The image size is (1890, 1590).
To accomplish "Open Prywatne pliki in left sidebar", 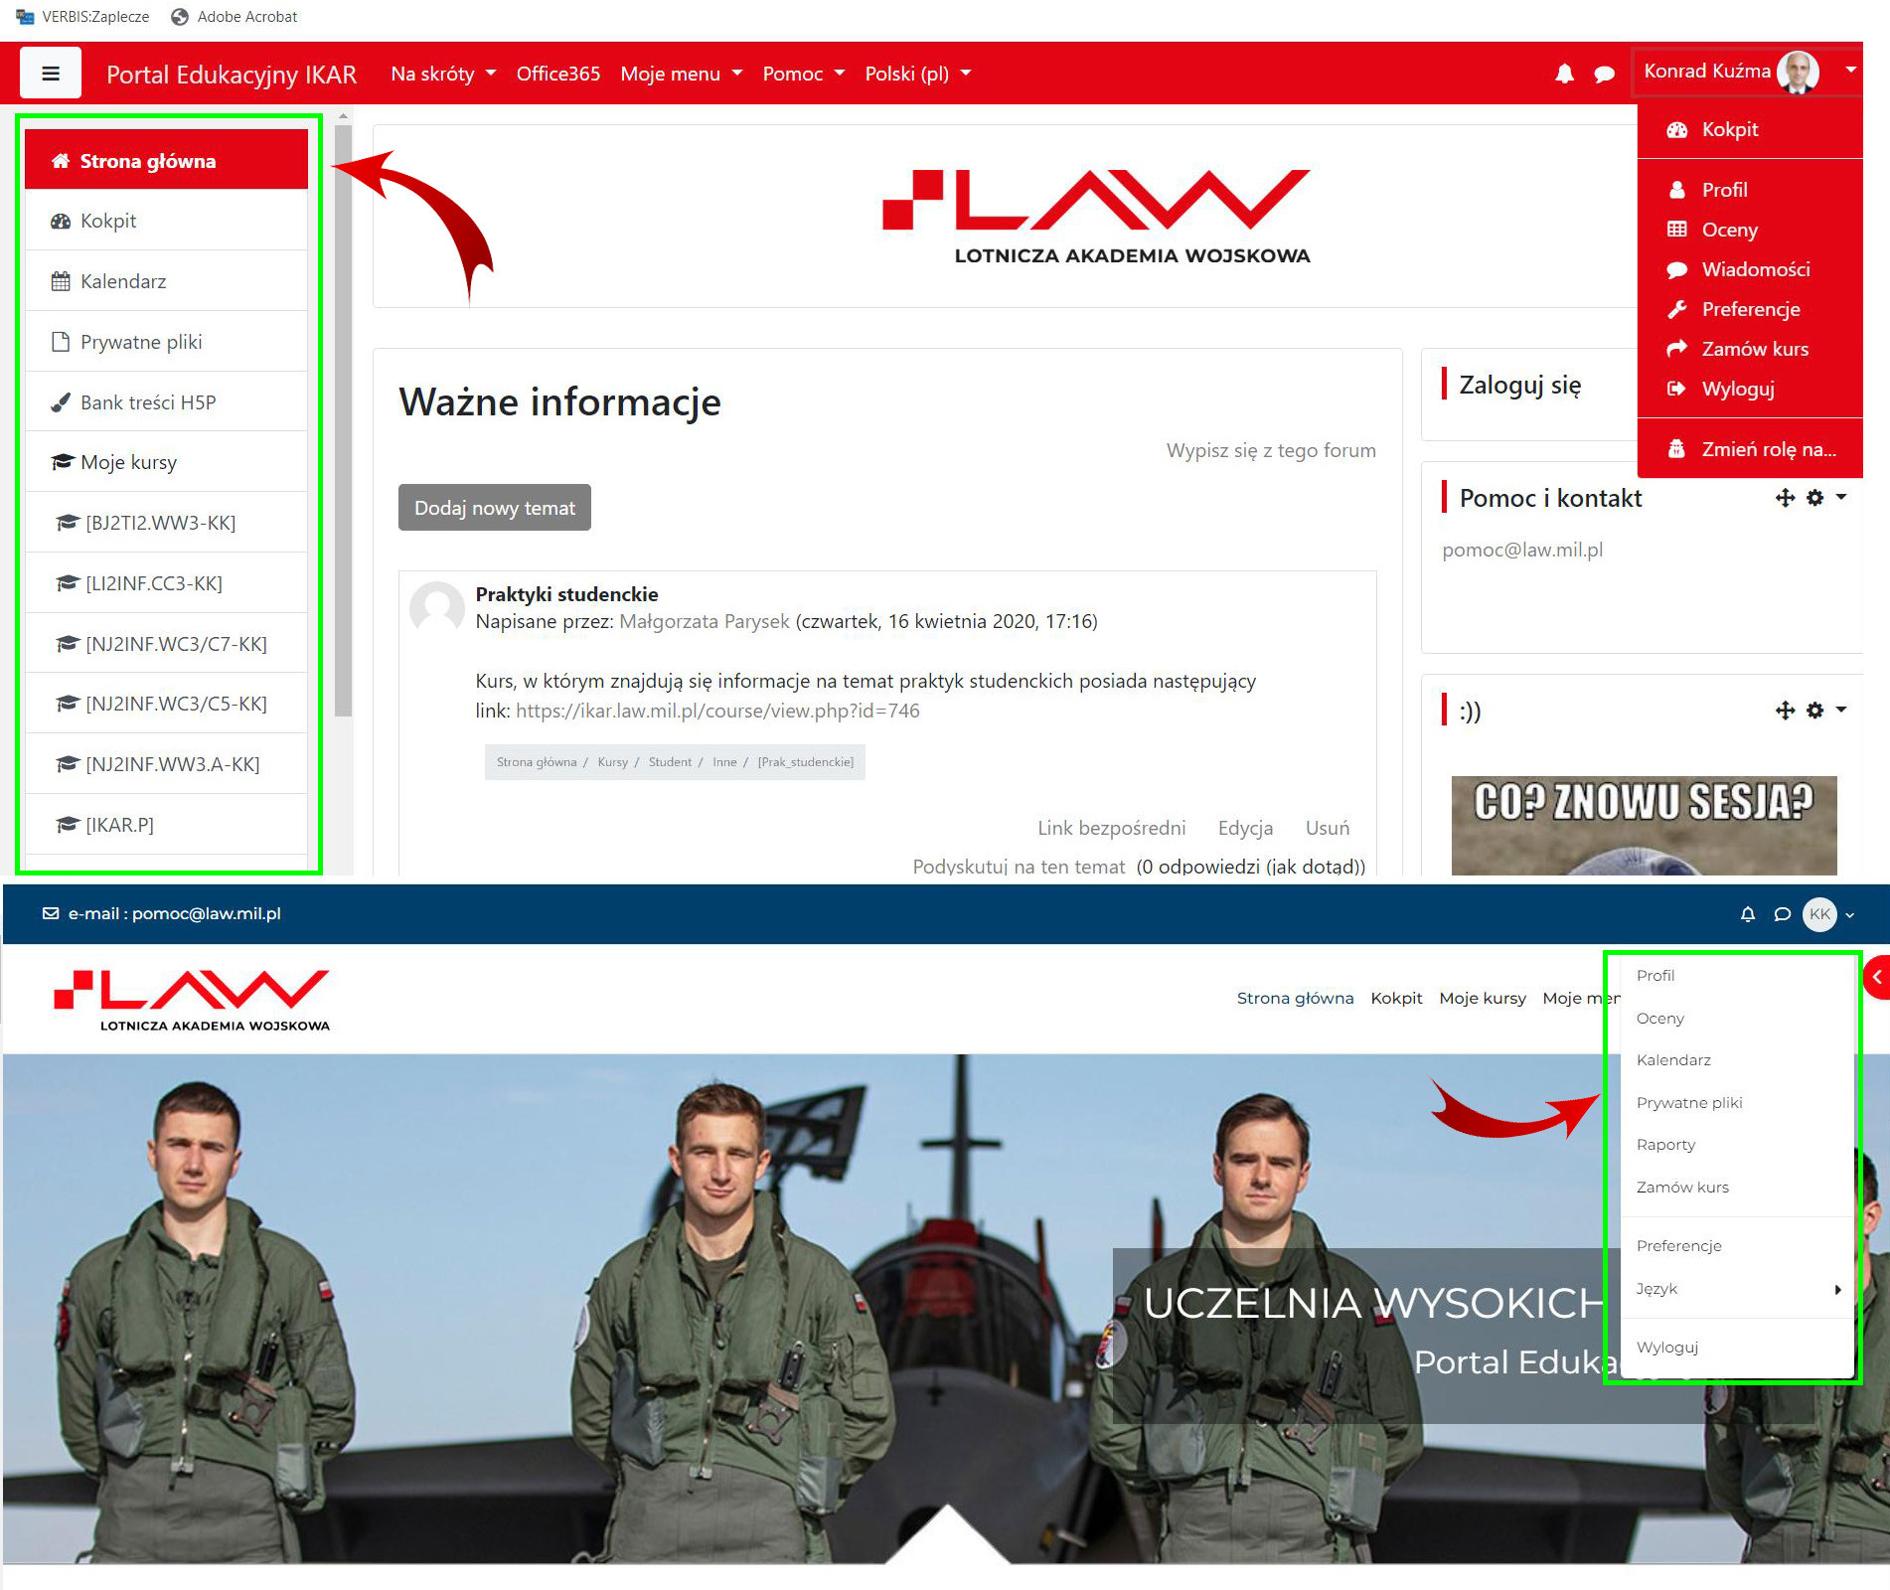I will tap(166, 342).
